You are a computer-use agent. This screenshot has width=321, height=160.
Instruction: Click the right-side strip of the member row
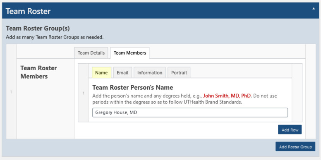point(297,93)
